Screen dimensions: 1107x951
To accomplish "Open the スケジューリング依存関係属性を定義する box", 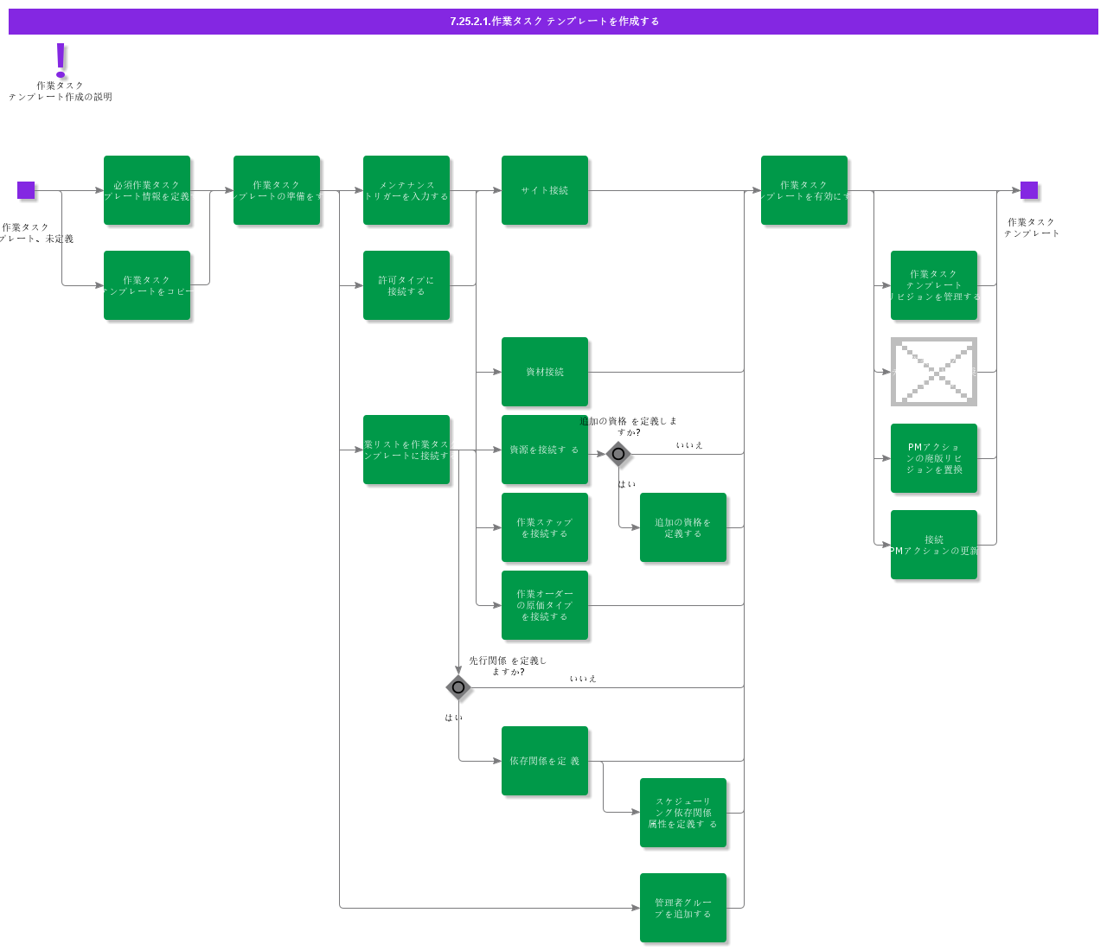I will pyautogui.click(x=683, y=813).
